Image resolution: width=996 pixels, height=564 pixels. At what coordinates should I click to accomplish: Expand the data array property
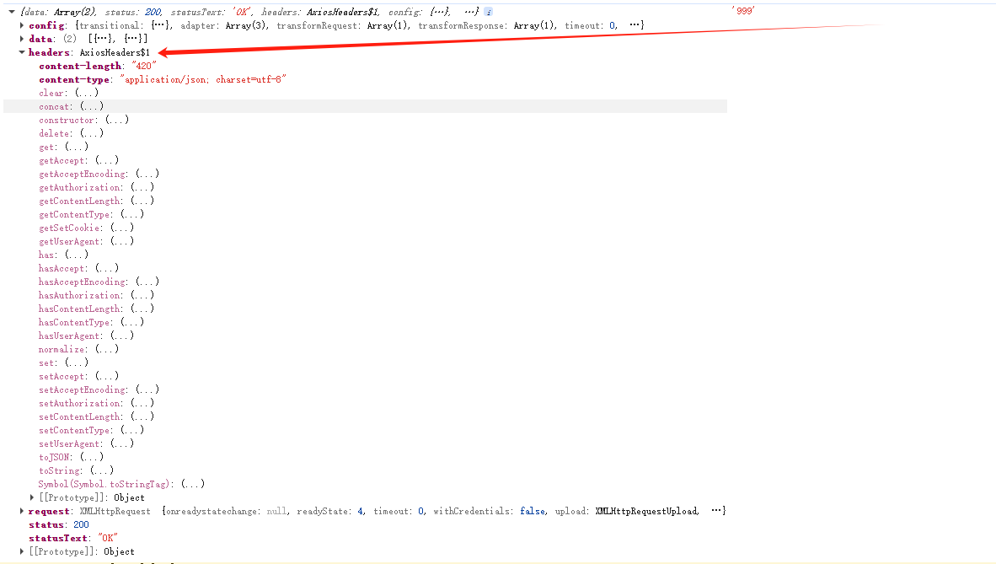click(x=22, y=39)
